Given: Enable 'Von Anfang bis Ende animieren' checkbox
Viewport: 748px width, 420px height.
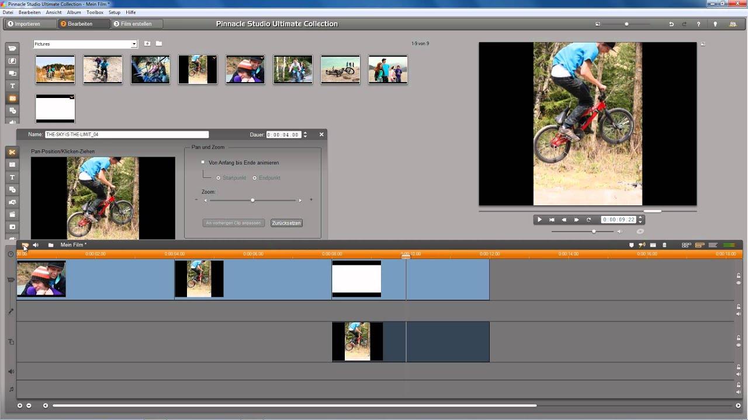Looking at the screenshot, I should [x=203, y=162].
